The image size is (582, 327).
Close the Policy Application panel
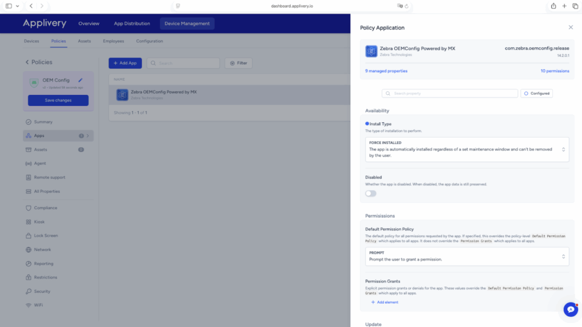[x=571, y=27]
